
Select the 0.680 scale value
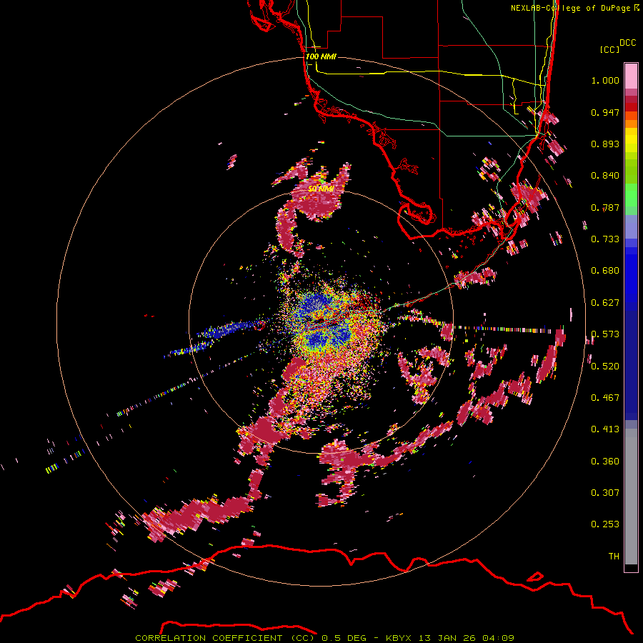[x=605, y=271]
